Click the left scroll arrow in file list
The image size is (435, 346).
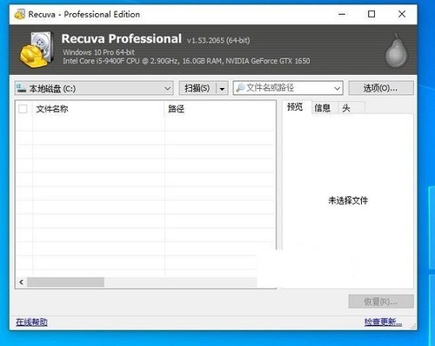[x=22, y=282]
